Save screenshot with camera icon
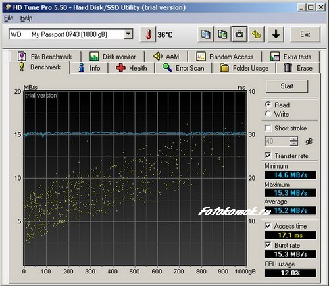 click(240, 34)
